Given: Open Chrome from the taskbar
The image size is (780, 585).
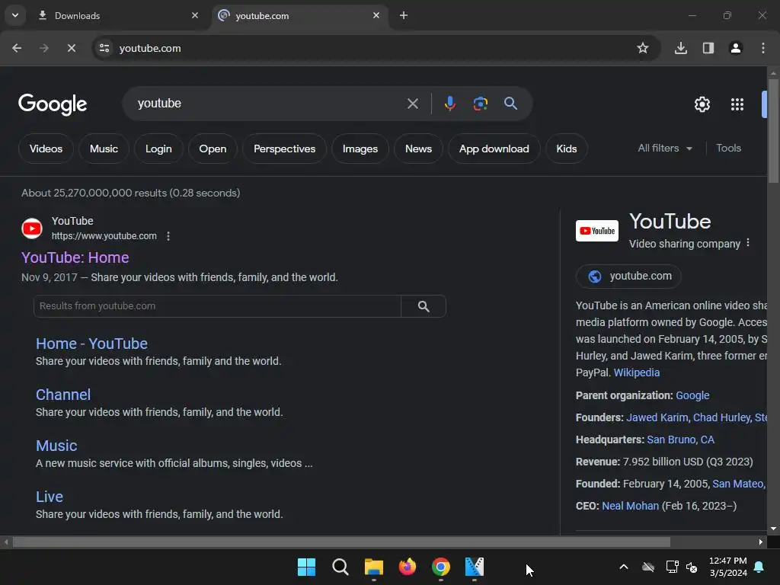Looking at the screenshot, I should tap(441, 567).
